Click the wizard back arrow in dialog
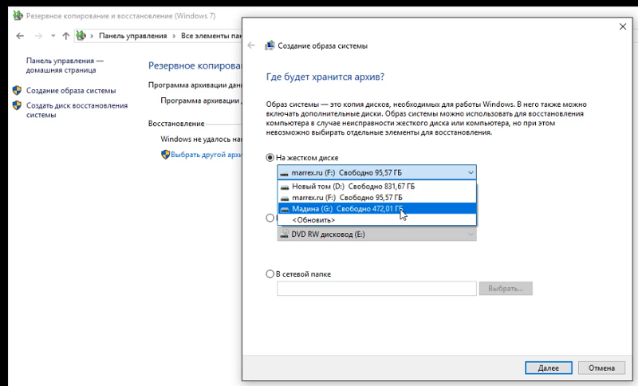 point(251,45)
